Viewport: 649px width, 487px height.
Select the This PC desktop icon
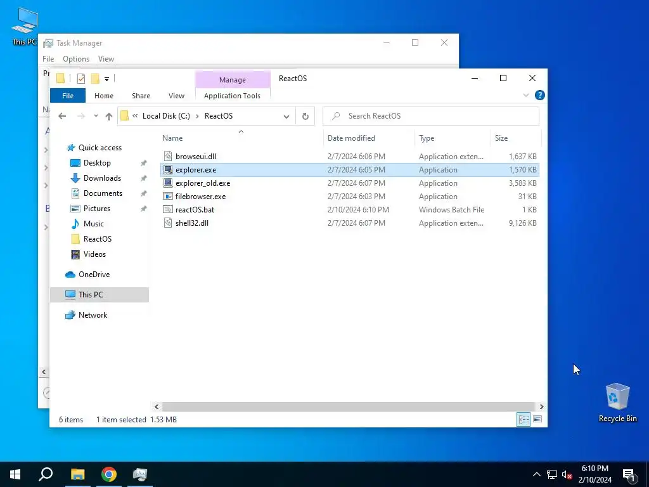click(25, 25)
